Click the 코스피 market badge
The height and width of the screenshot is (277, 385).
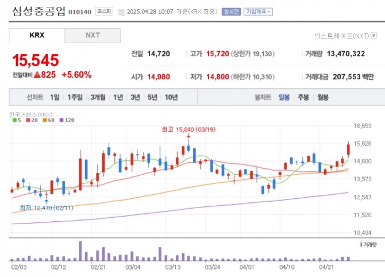pyautogui.click(x=104, y=11)
